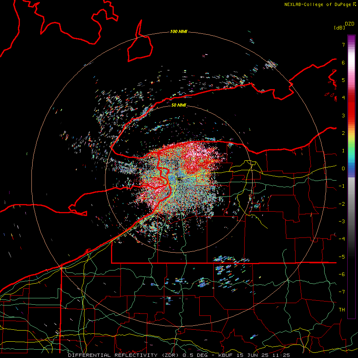
Task: Click the '-5' value on color scale
Action: [x=342, y=257]
